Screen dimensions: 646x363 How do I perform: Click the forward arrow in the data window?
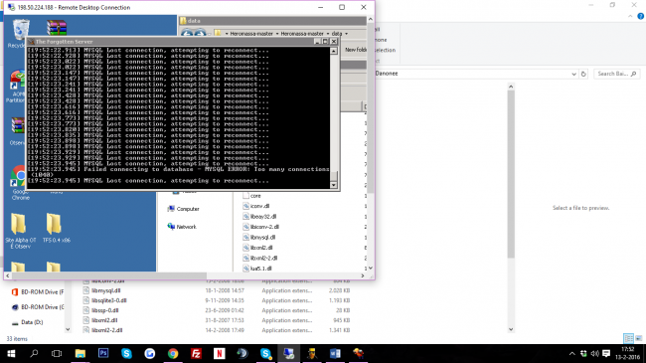point(200,34)
